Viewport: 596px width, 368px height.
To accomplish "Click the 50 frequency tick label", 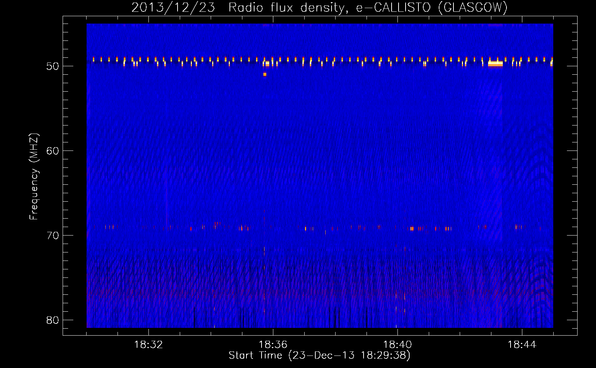I will click(x=53, y=66).
